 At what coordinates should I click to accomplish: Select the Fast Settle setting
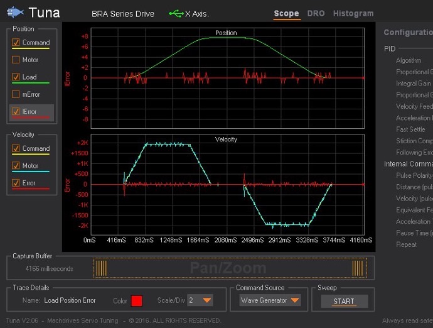click(410, 129)
